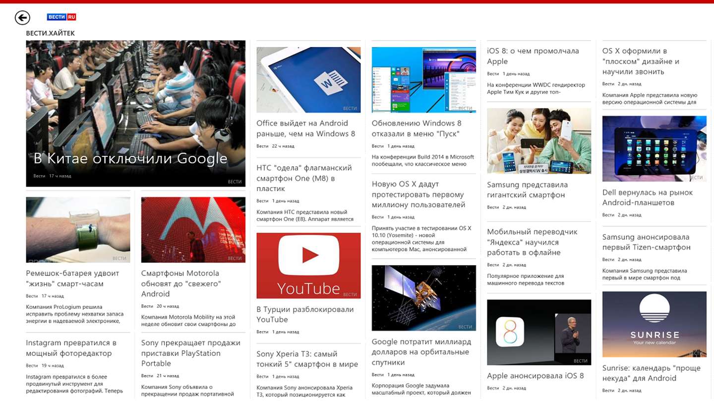Open the Office tablet thumbnail image
The height and width of the screenshot is (402, 714).
point(308,80)
